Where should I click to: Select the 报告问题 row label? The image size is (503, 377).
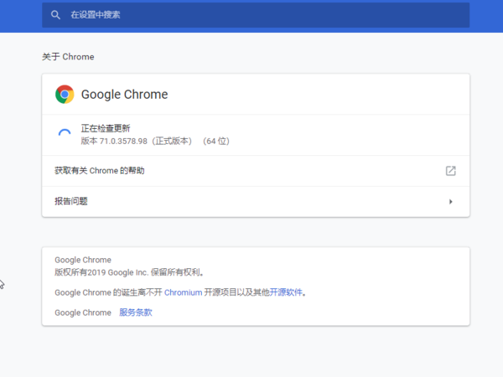click(x=71, y=201)
